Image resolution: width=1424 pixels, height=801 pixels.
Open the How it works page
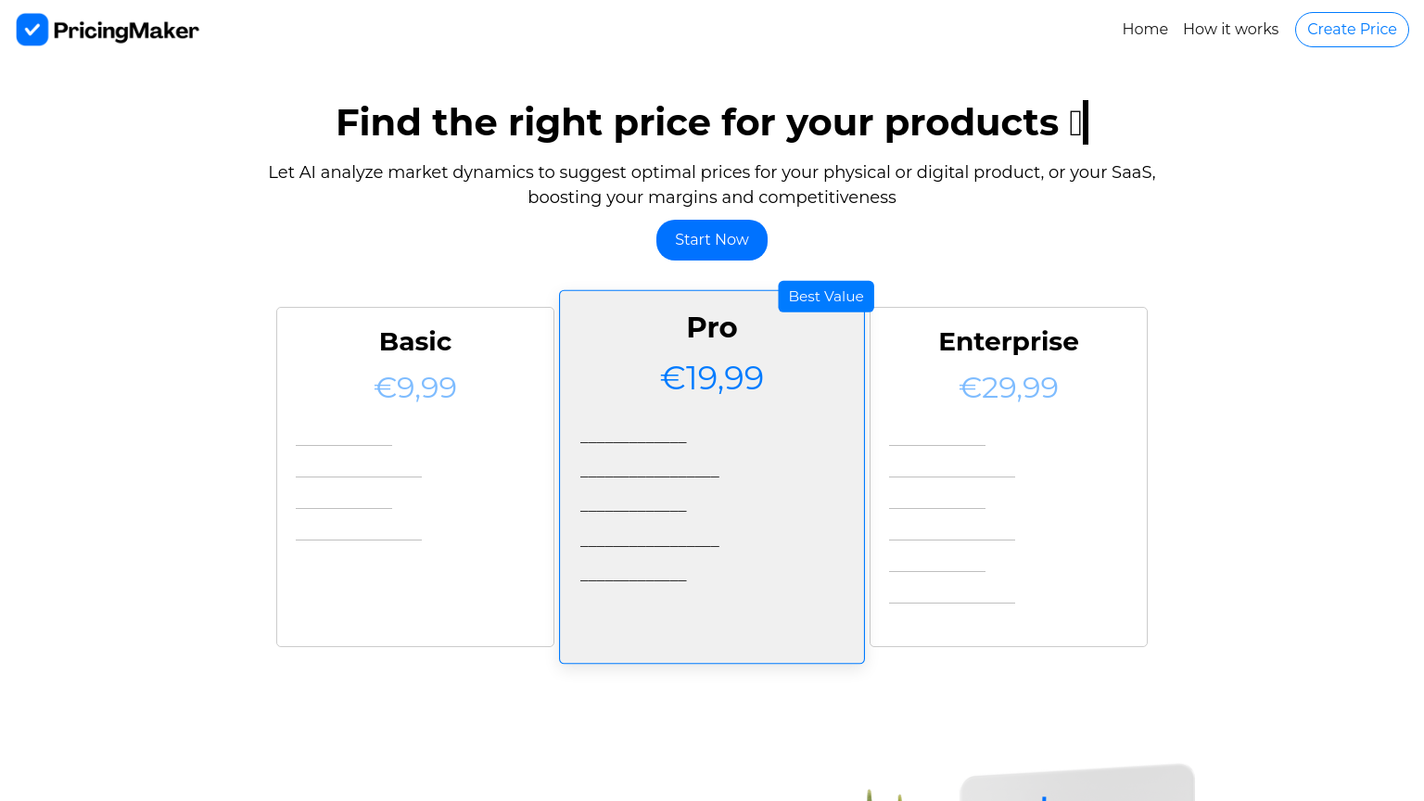click(1230, 29)
